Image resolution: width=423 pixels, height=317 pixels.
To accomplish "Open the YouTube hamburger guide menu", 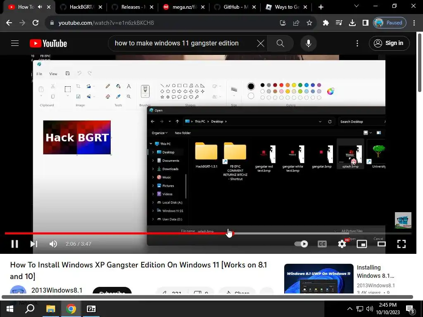I will pyautogui.click(x=15, y=43).
